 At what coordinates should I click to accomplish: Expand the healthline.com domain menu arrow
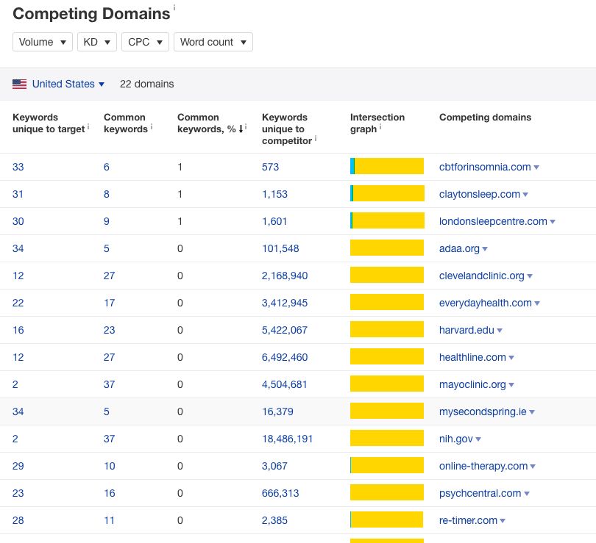coord(511,357)
